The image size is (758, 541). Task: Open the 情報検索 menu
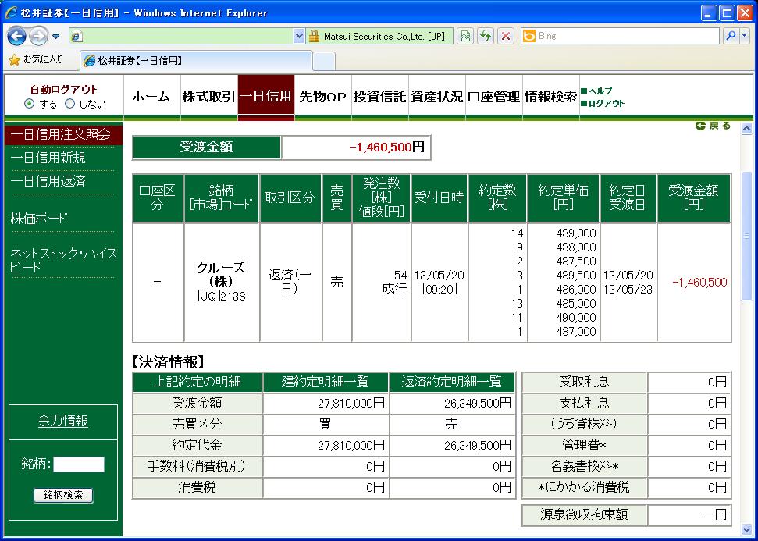pos(551,96)
